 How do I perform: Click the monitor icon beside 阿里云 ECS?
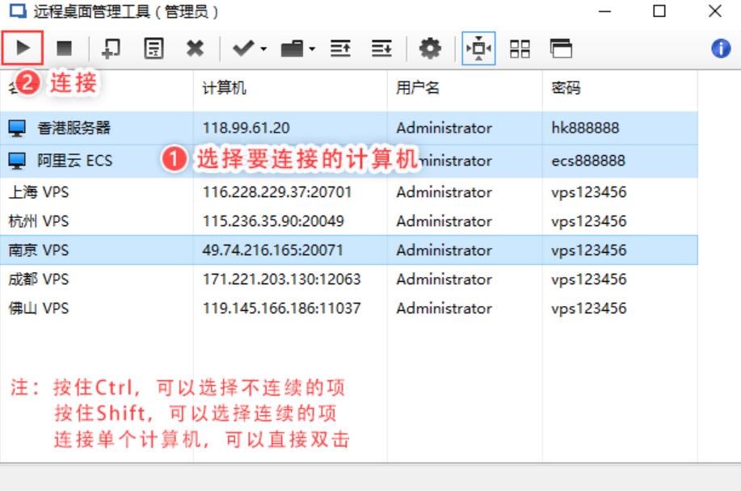pos(17,161)
